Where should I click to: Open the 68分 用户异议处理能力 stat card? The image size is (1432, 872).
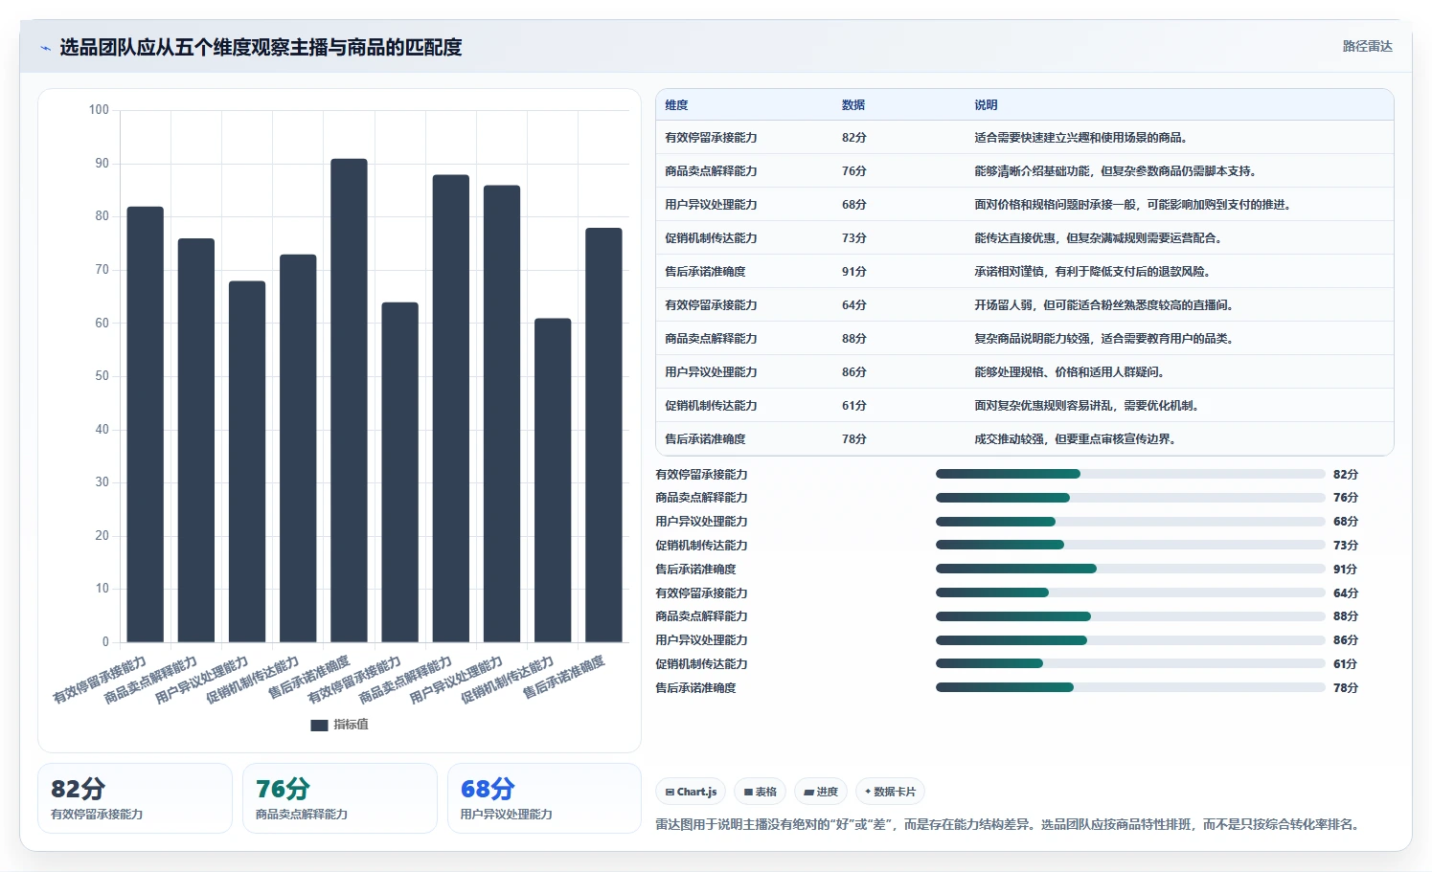coord(544,798)
